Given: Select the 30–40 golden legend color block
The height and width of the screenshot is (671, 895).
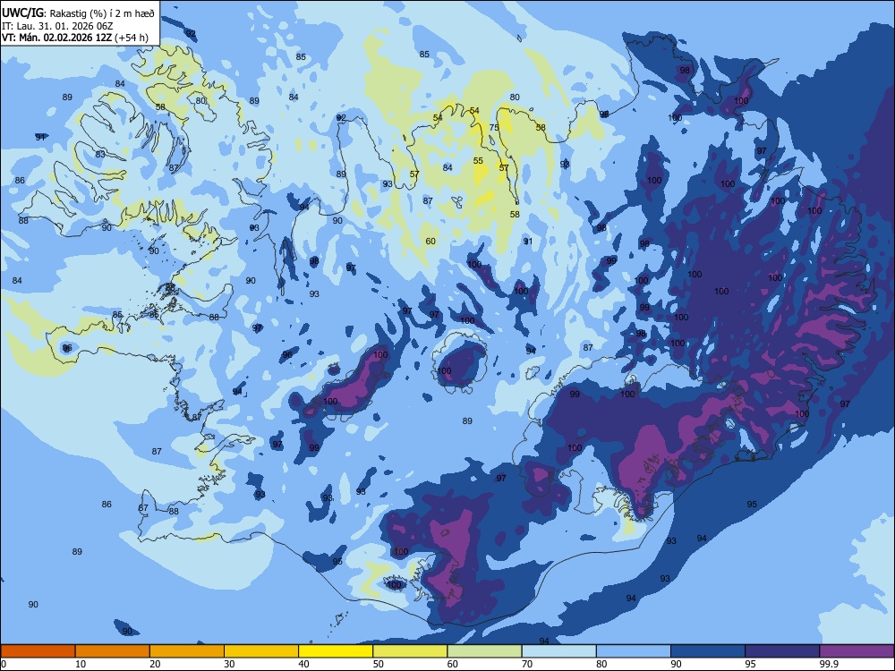Looking at the screenshot, I should point(261,651).
